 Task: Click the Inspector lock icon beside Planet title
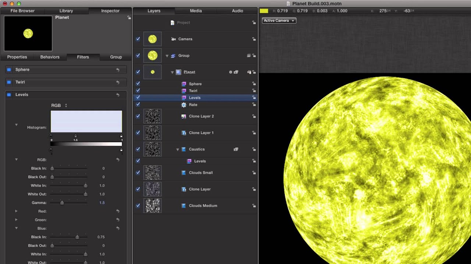click(129, 18)
